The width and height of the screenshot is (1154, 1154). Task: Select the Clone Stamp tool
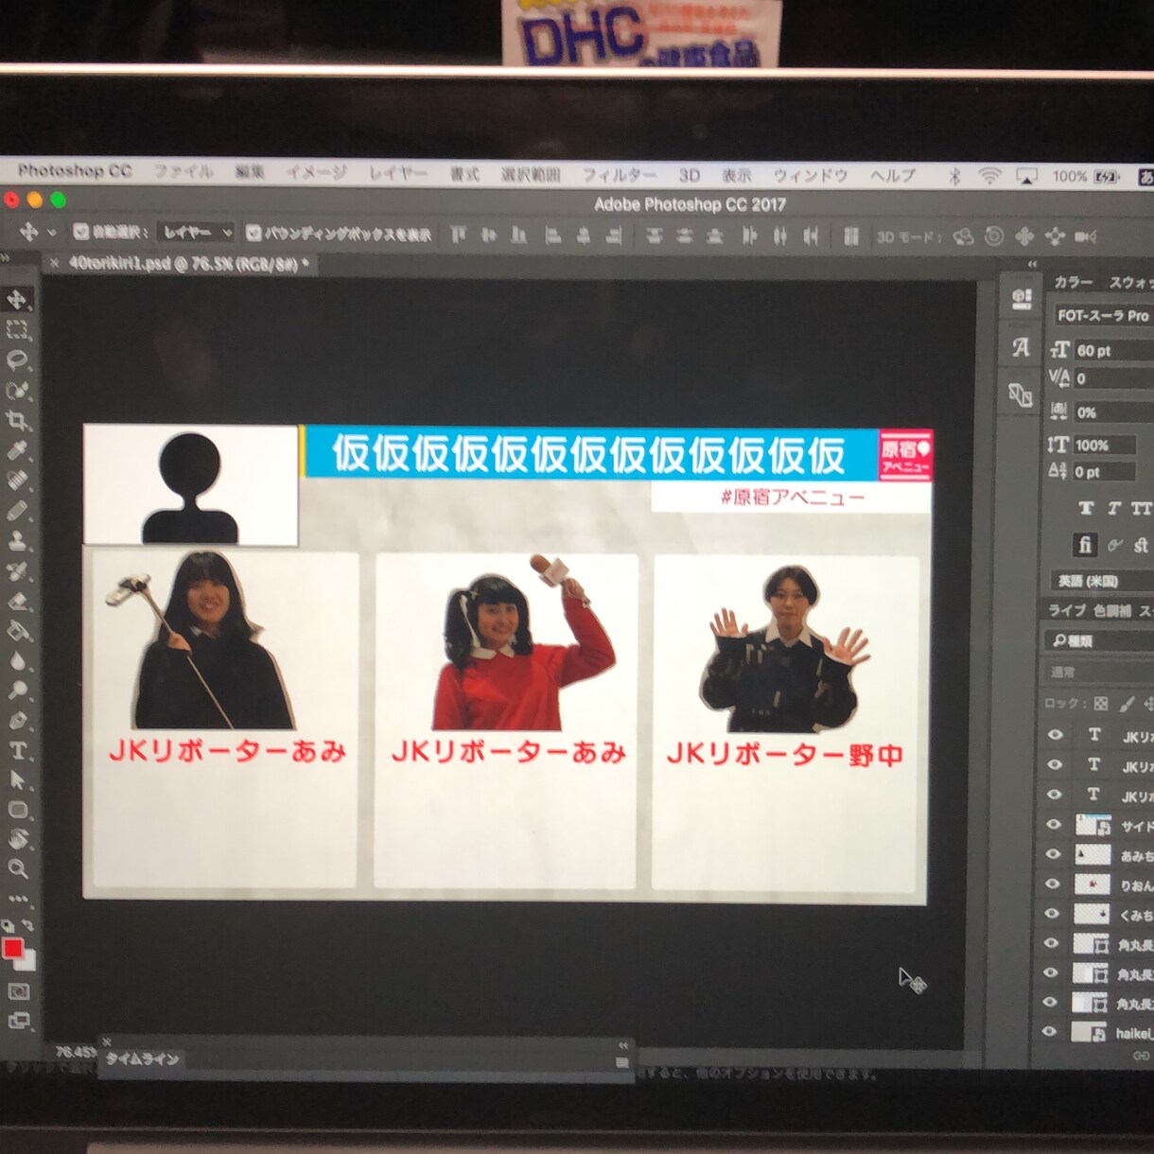click(17, 541)
